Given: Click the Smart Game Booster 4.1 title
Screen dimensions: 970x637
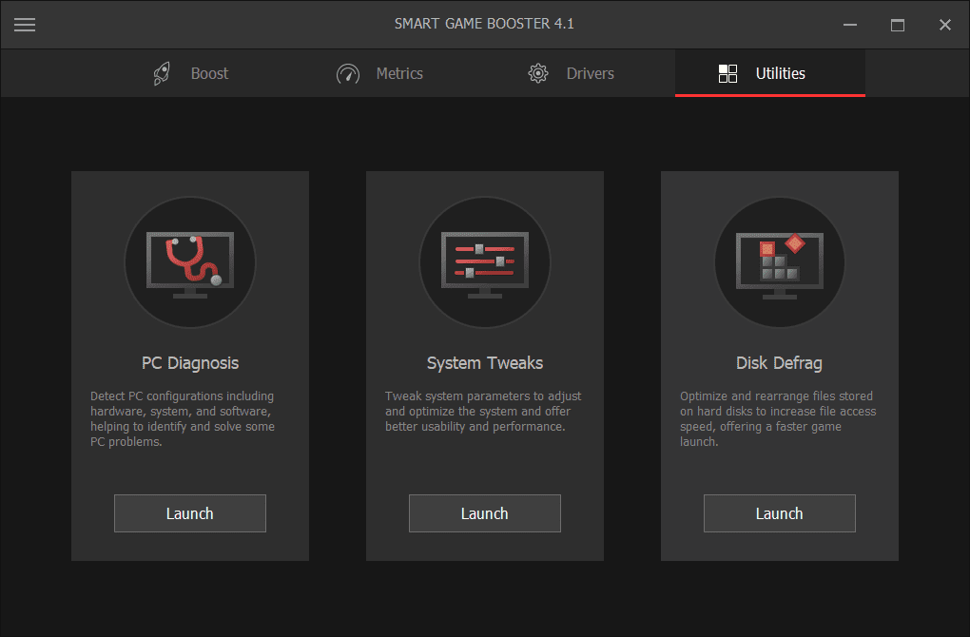Looking at the screenshot, I should tap(484, 24).
